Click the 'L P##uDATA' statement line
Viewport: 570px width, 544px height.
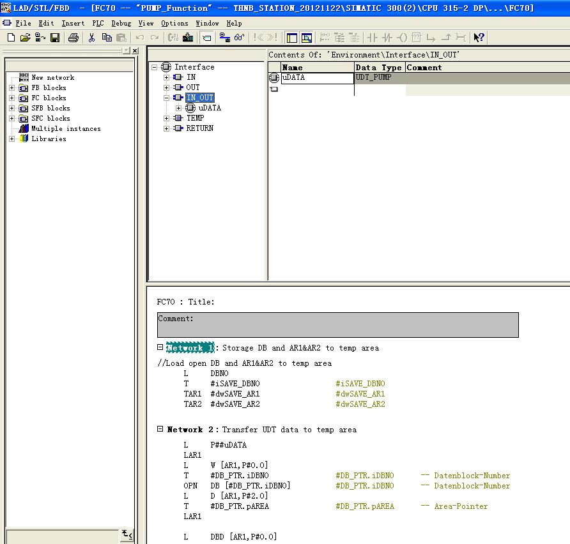tap(215, 445)
